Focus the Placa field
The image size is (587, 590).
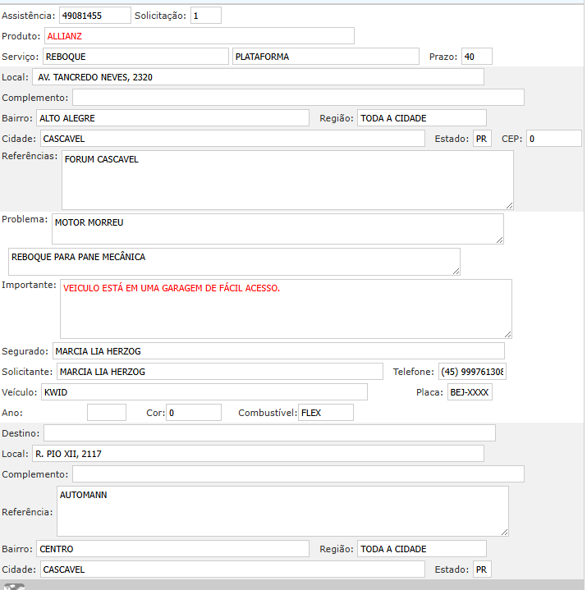469,392
